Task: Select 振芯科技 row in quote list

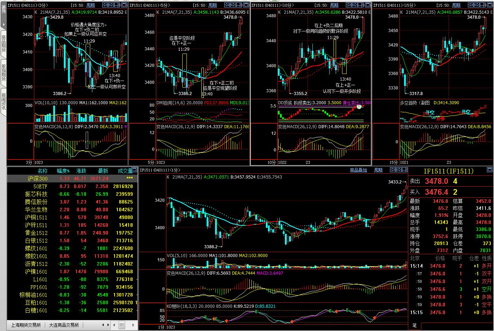Action: click(72, 194)
